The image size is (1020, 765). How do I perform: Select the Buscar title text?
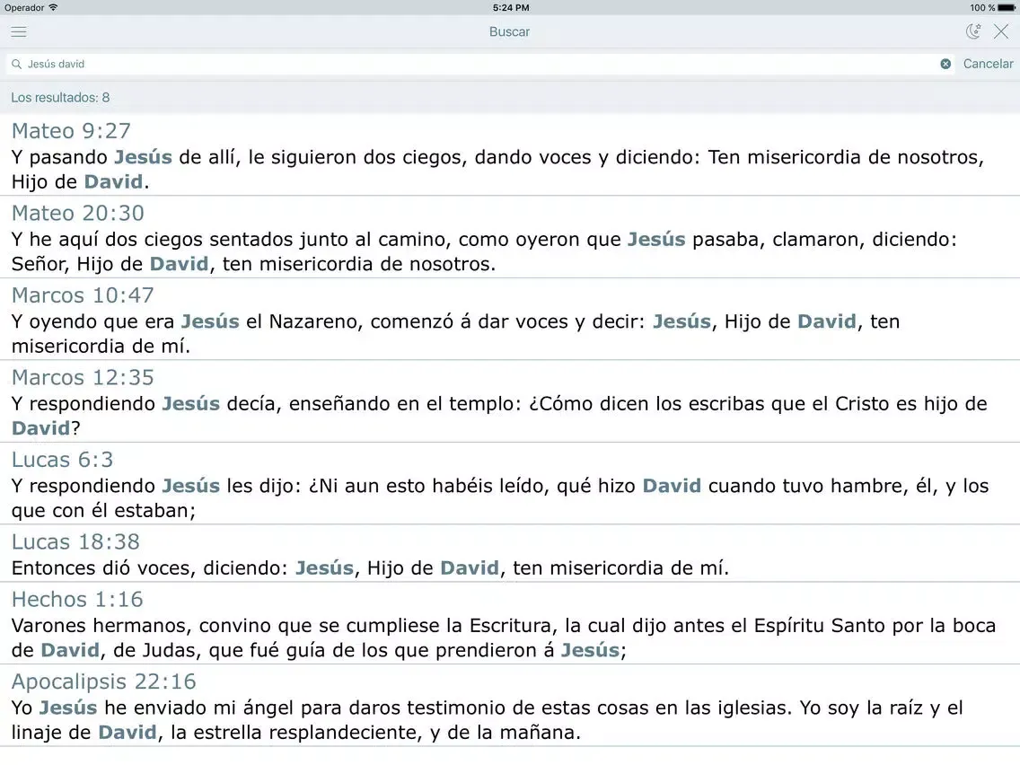[x=509, y=32]
